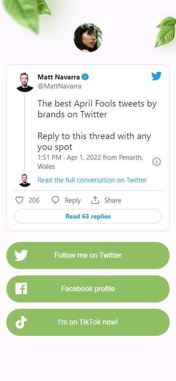
Task: Click the Facebook profile button label
Action: 88,288
